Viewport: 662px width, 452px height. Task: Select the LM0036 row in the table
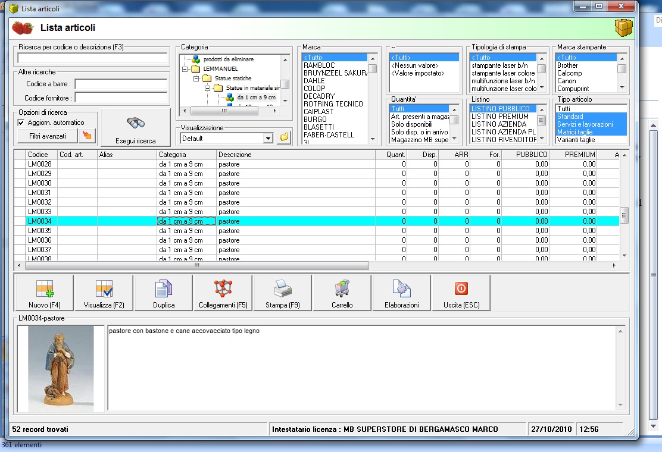coord(316,240)
